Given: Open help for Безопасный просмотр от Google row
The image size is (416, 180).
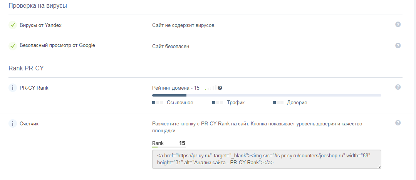Looking at the screenshot, I should coord(398,45).
